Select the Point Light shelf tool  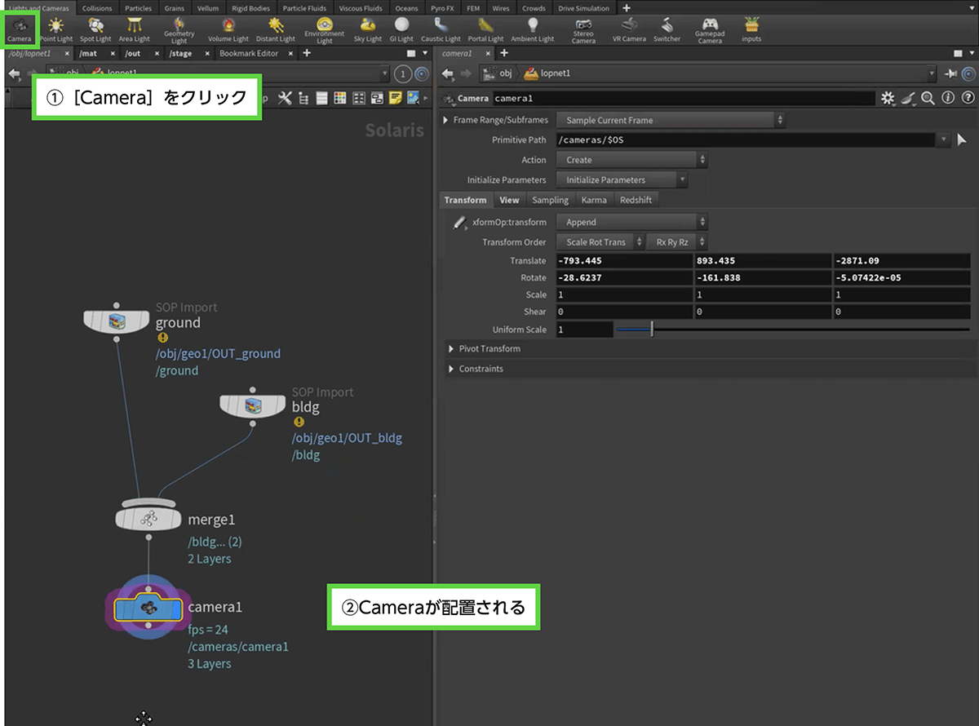pos(56,29)
